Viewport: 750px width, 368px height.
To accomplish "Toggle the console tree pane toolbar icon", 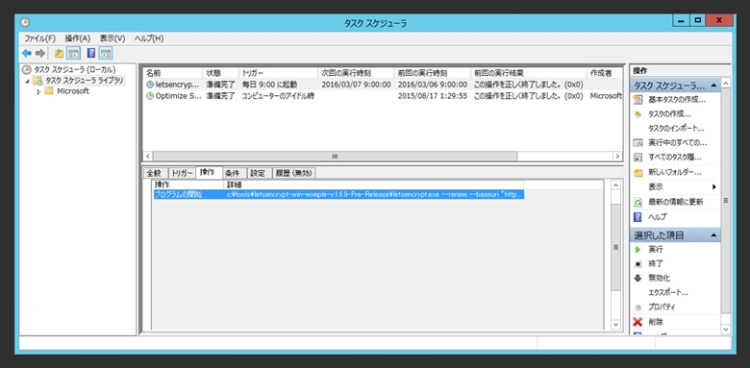I will point(73,53).
